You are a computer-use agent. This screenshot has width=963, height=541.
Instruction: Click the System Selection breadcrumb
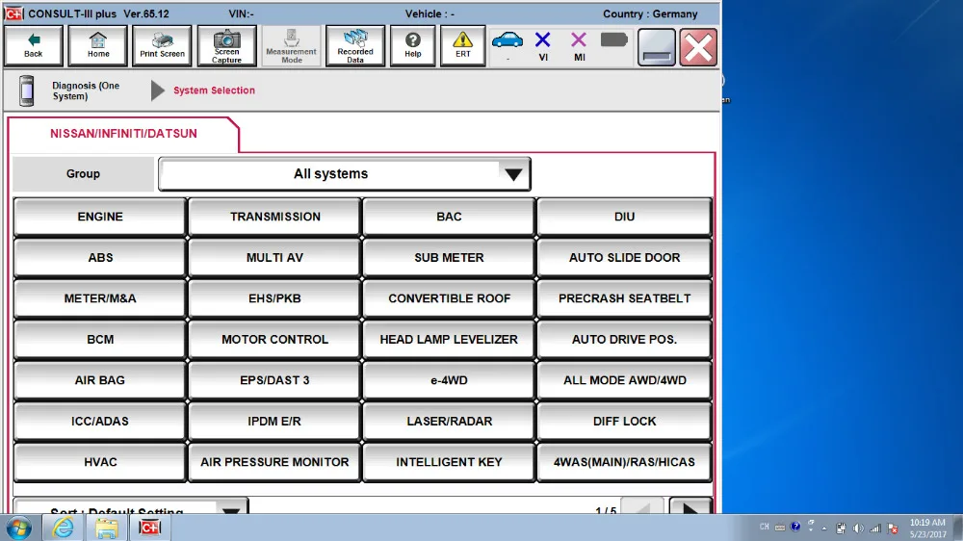coord(214,90)
